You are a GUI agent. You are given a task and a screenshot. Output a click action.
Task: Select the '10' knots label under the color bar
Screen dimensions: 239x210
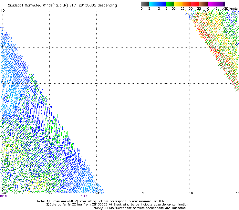click(x=158, y=9)
